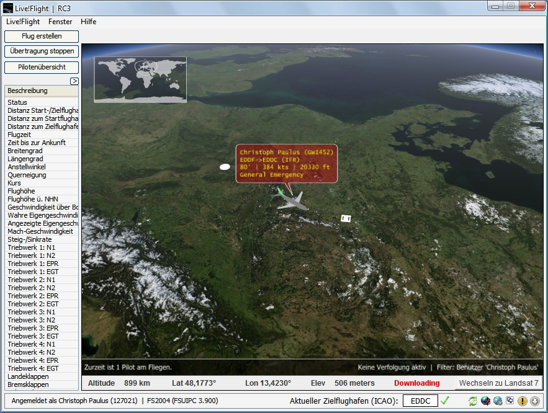548x413 pixels.
Task: Click Wechseln zu Landsat 7 button
Action: click(499, 383)
